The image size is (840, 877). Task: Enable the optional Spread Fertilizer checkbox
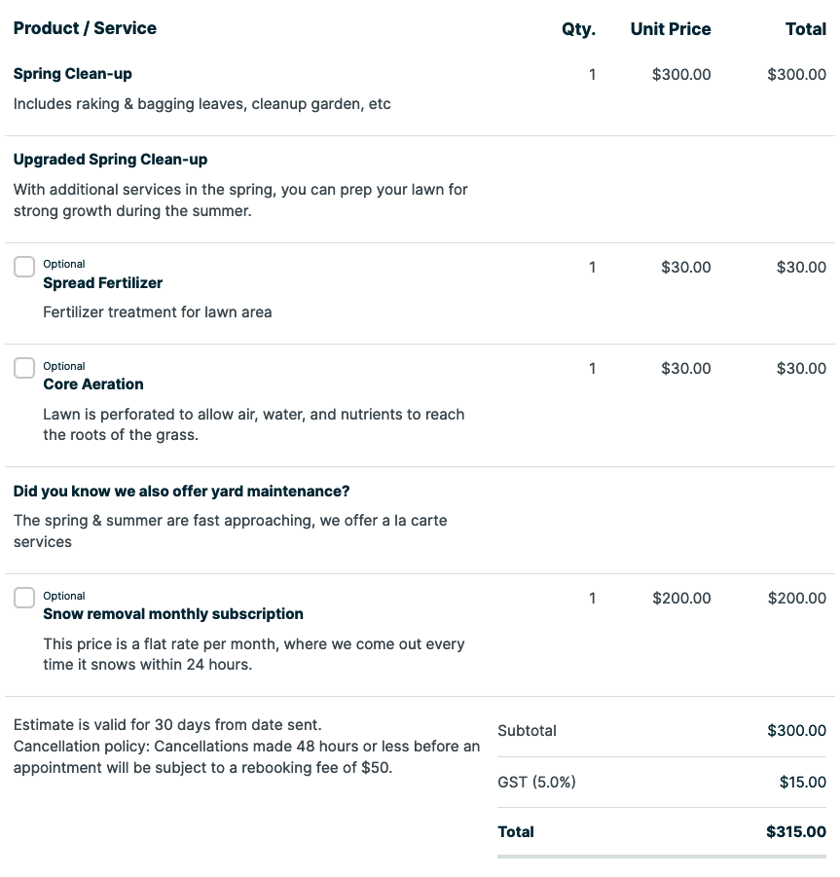24,267
